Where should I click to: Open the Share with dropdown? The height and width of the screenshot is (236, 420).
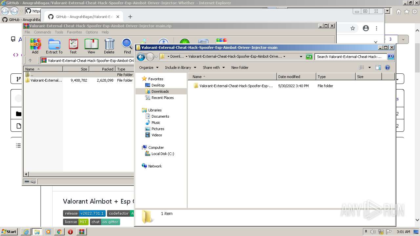(x=214, y=68)
